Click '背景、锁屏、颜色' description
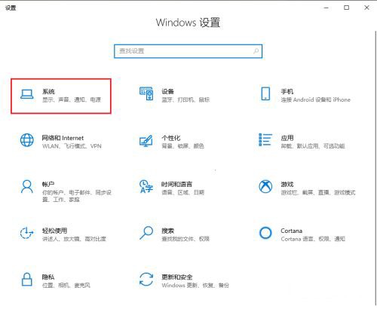The width and height of the screenshot is (377, 312). click(x=182, y=146)
